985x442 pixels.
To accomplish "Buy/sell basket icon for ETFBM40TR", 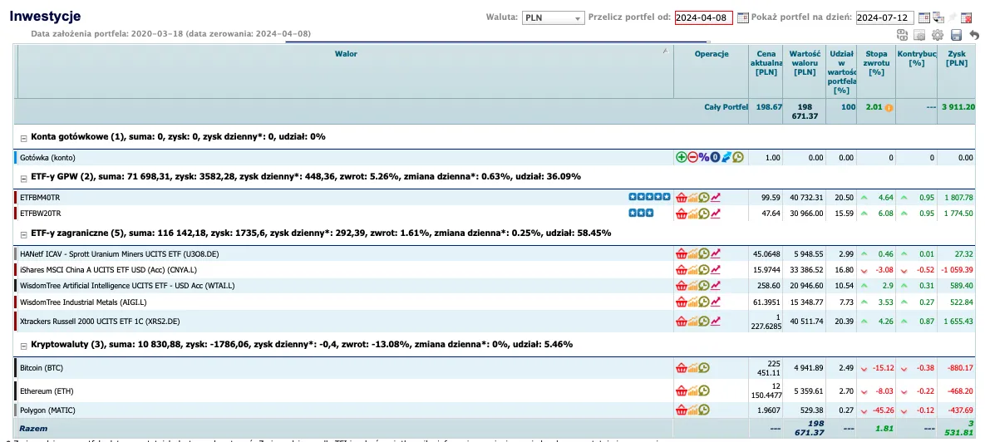I will [x=681, y=197].
